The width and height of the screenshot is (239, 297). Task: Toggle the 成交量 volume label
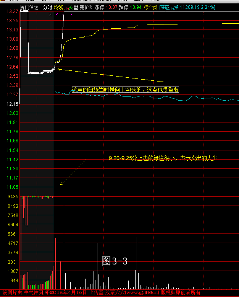pyautogui.click(x=71, y=7)
